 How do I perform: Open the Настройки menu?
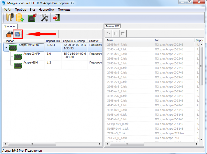tap(46, 10)
